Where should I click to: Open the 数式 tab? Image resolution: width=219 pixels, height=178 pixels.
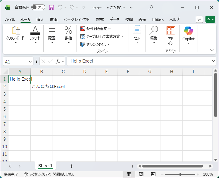[100, 20]
